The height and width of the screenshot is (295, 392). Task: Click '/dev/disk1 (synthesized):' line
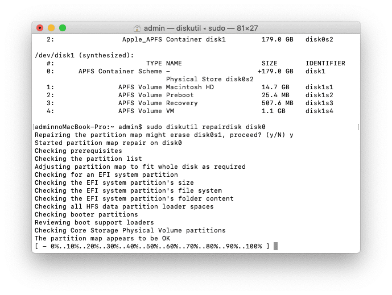tap(85, 56)
